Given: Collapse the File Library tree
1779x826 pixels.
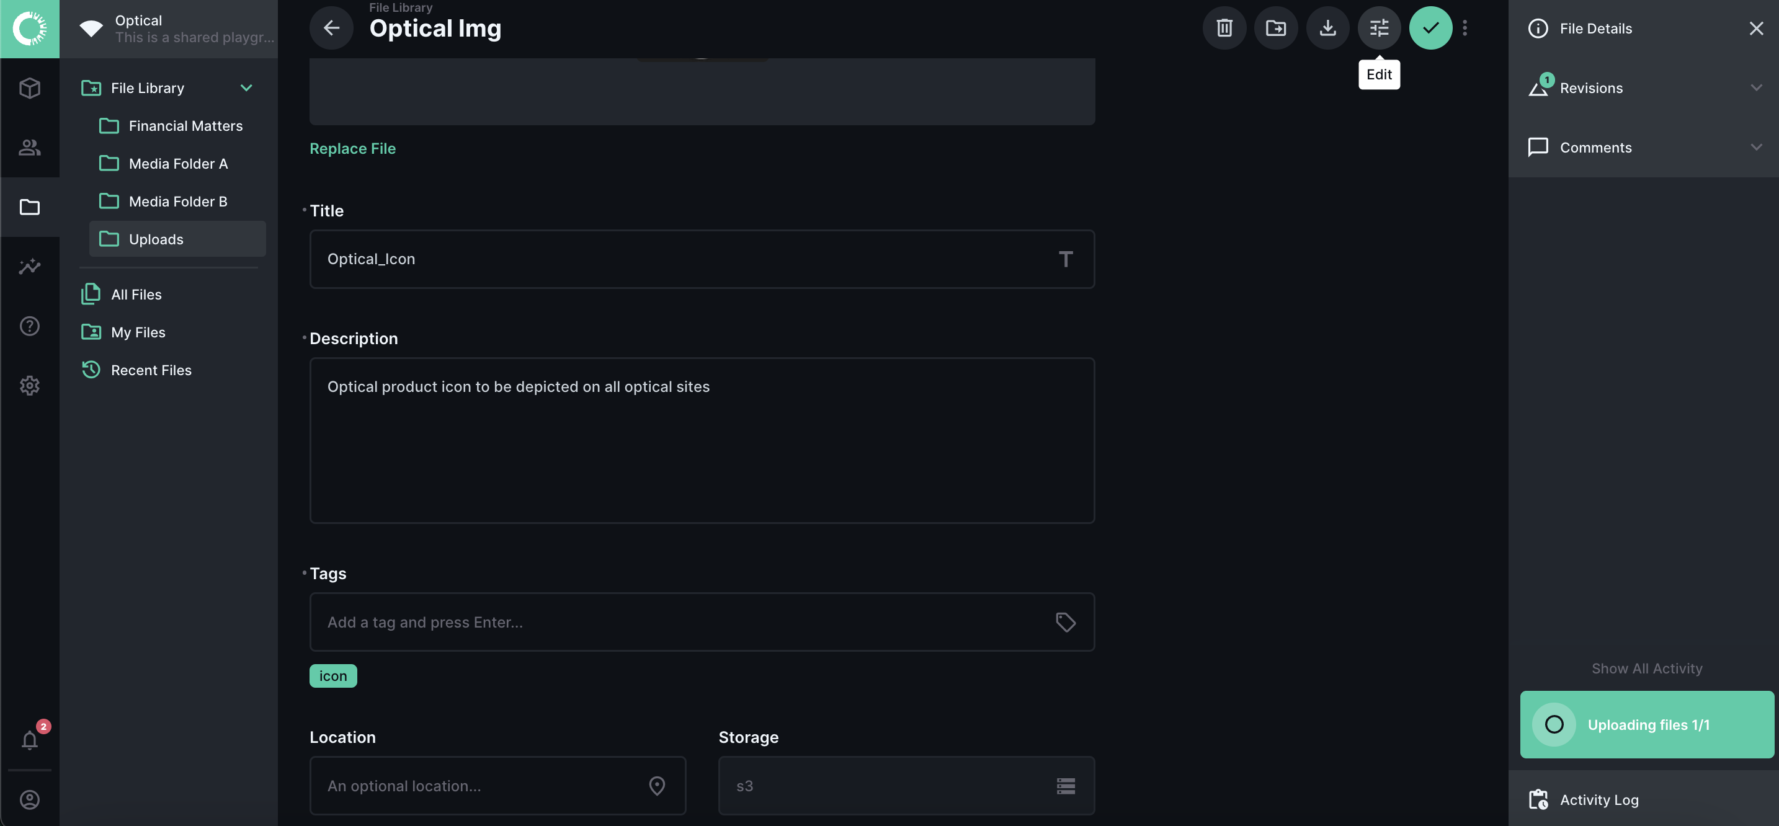Looking at the screenshot, I should 246,87.
